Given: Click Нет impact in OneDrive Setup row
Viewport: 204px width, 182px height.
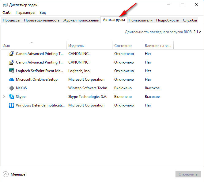Looking at the screenshot, I should click(148, 79).
